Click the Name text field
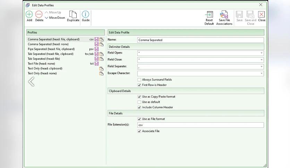The image size is (290, 168). pos(200,40)
